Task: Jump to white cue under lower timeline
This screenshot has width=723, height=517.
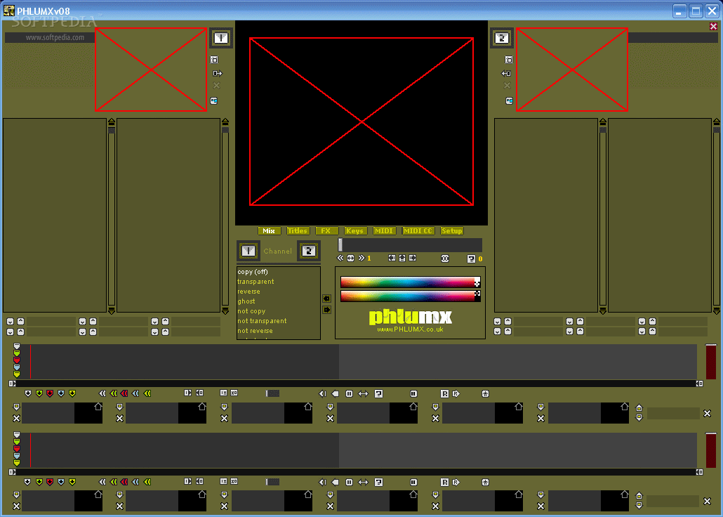Action: click(x=102, y=482)
